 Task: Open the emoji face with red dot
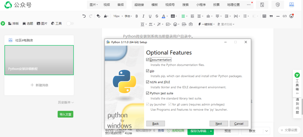click(291, 16)
